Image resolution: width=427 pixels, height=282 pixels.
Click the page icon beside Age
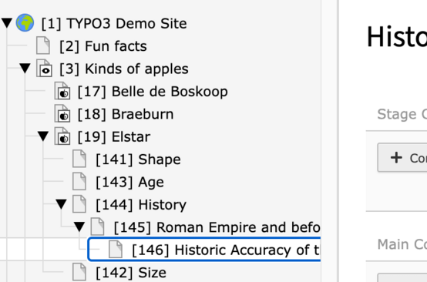pyautogui.click(x=79, y=181)
